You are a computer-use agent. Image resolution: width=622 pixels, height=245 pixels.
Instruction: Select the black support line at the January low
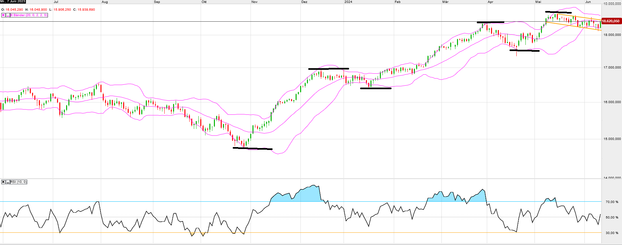point(376,88)
